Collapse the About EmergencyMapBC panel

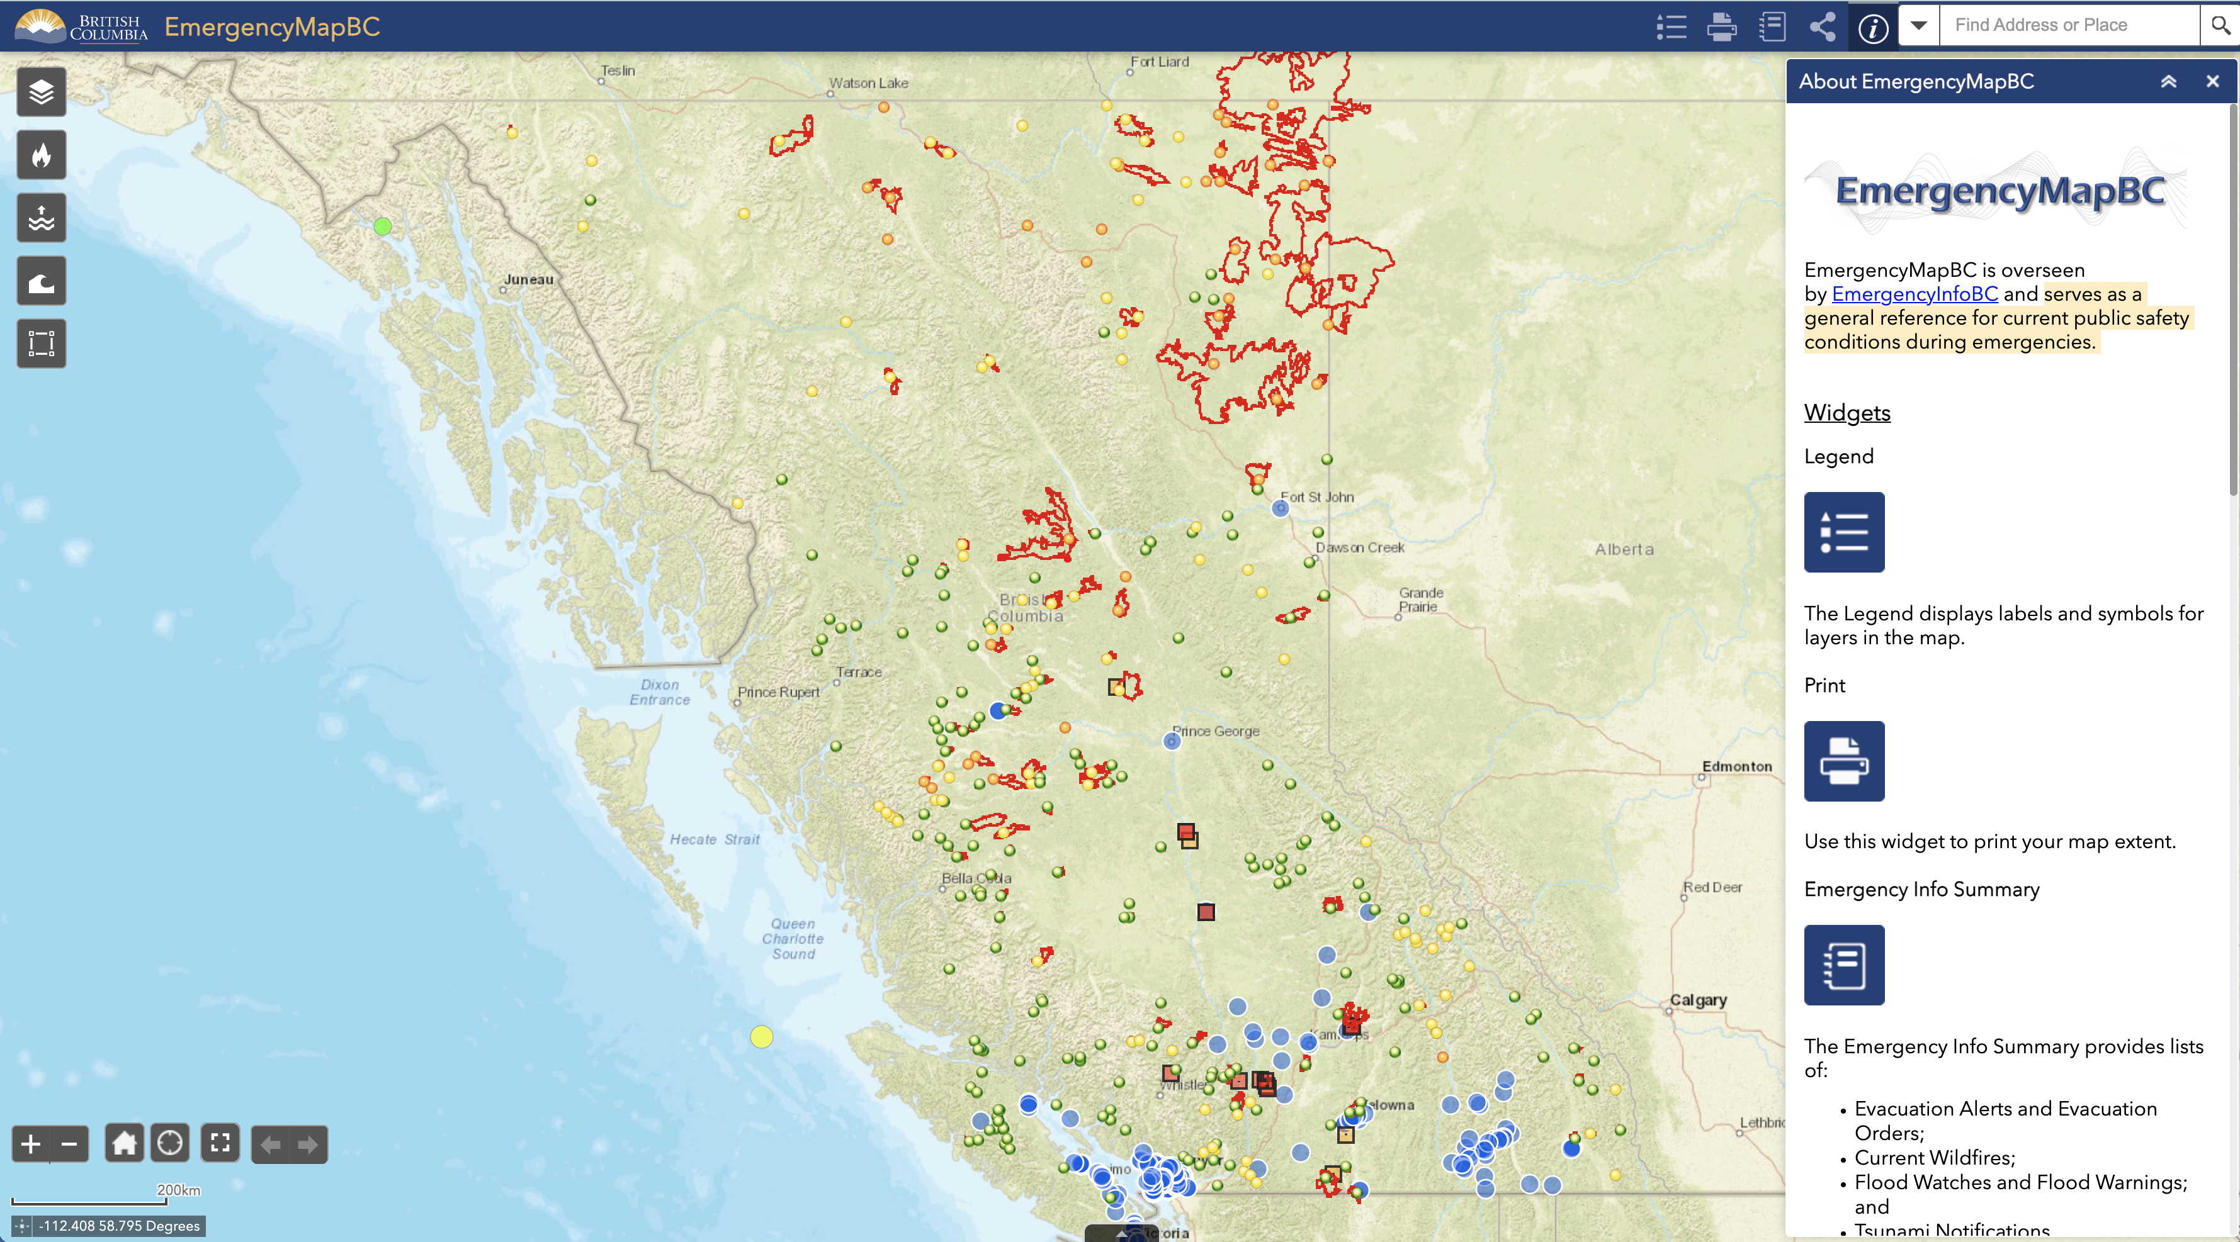pyautogui.click(x=2168, y=82)
